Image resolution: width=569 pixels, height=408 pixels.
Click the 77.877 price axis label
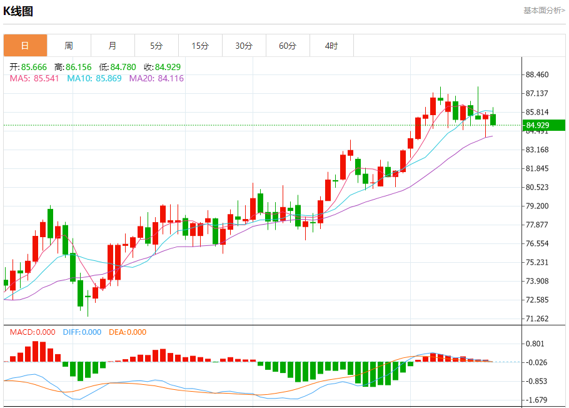pyautogui.click(x=537, y=225)
